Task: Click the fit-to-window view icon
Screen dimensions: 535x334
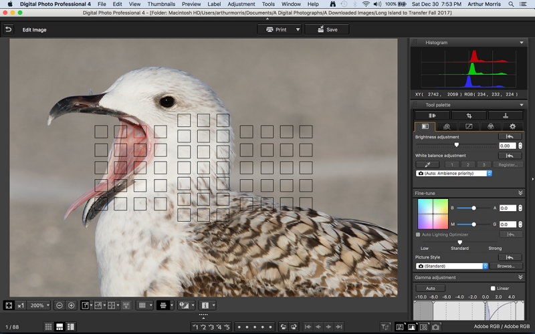Action: click(9, 305)
